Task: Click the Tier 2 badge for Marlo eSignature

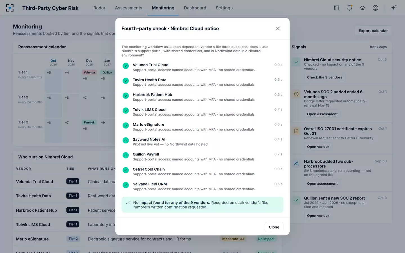Action: (73, 239)
